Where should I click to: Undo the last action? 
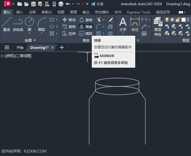tap(68, 4)
